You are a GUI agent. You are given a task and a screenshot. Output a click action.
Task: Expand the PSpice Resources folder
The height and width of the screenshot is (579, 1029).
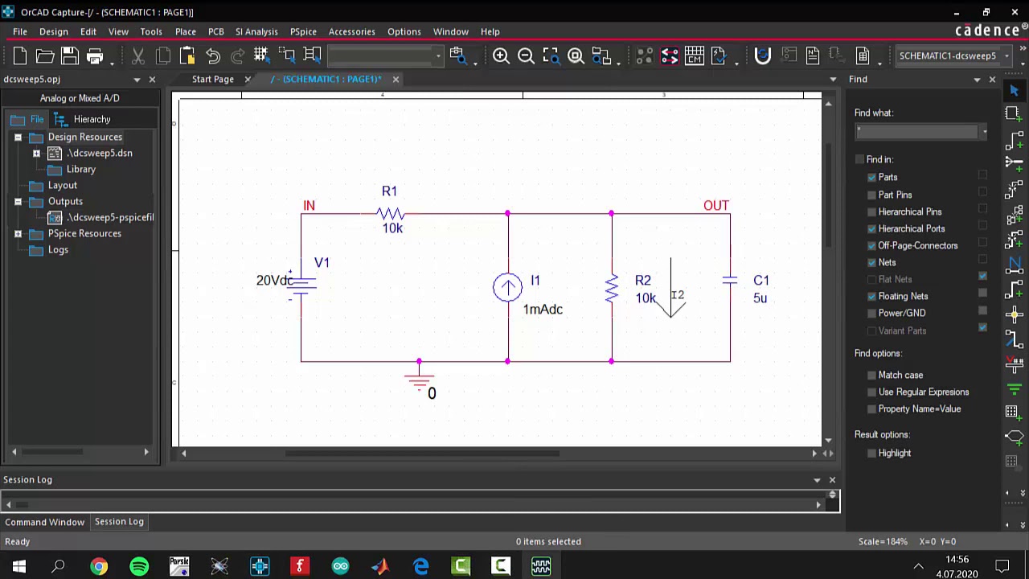tap(18, 233)
